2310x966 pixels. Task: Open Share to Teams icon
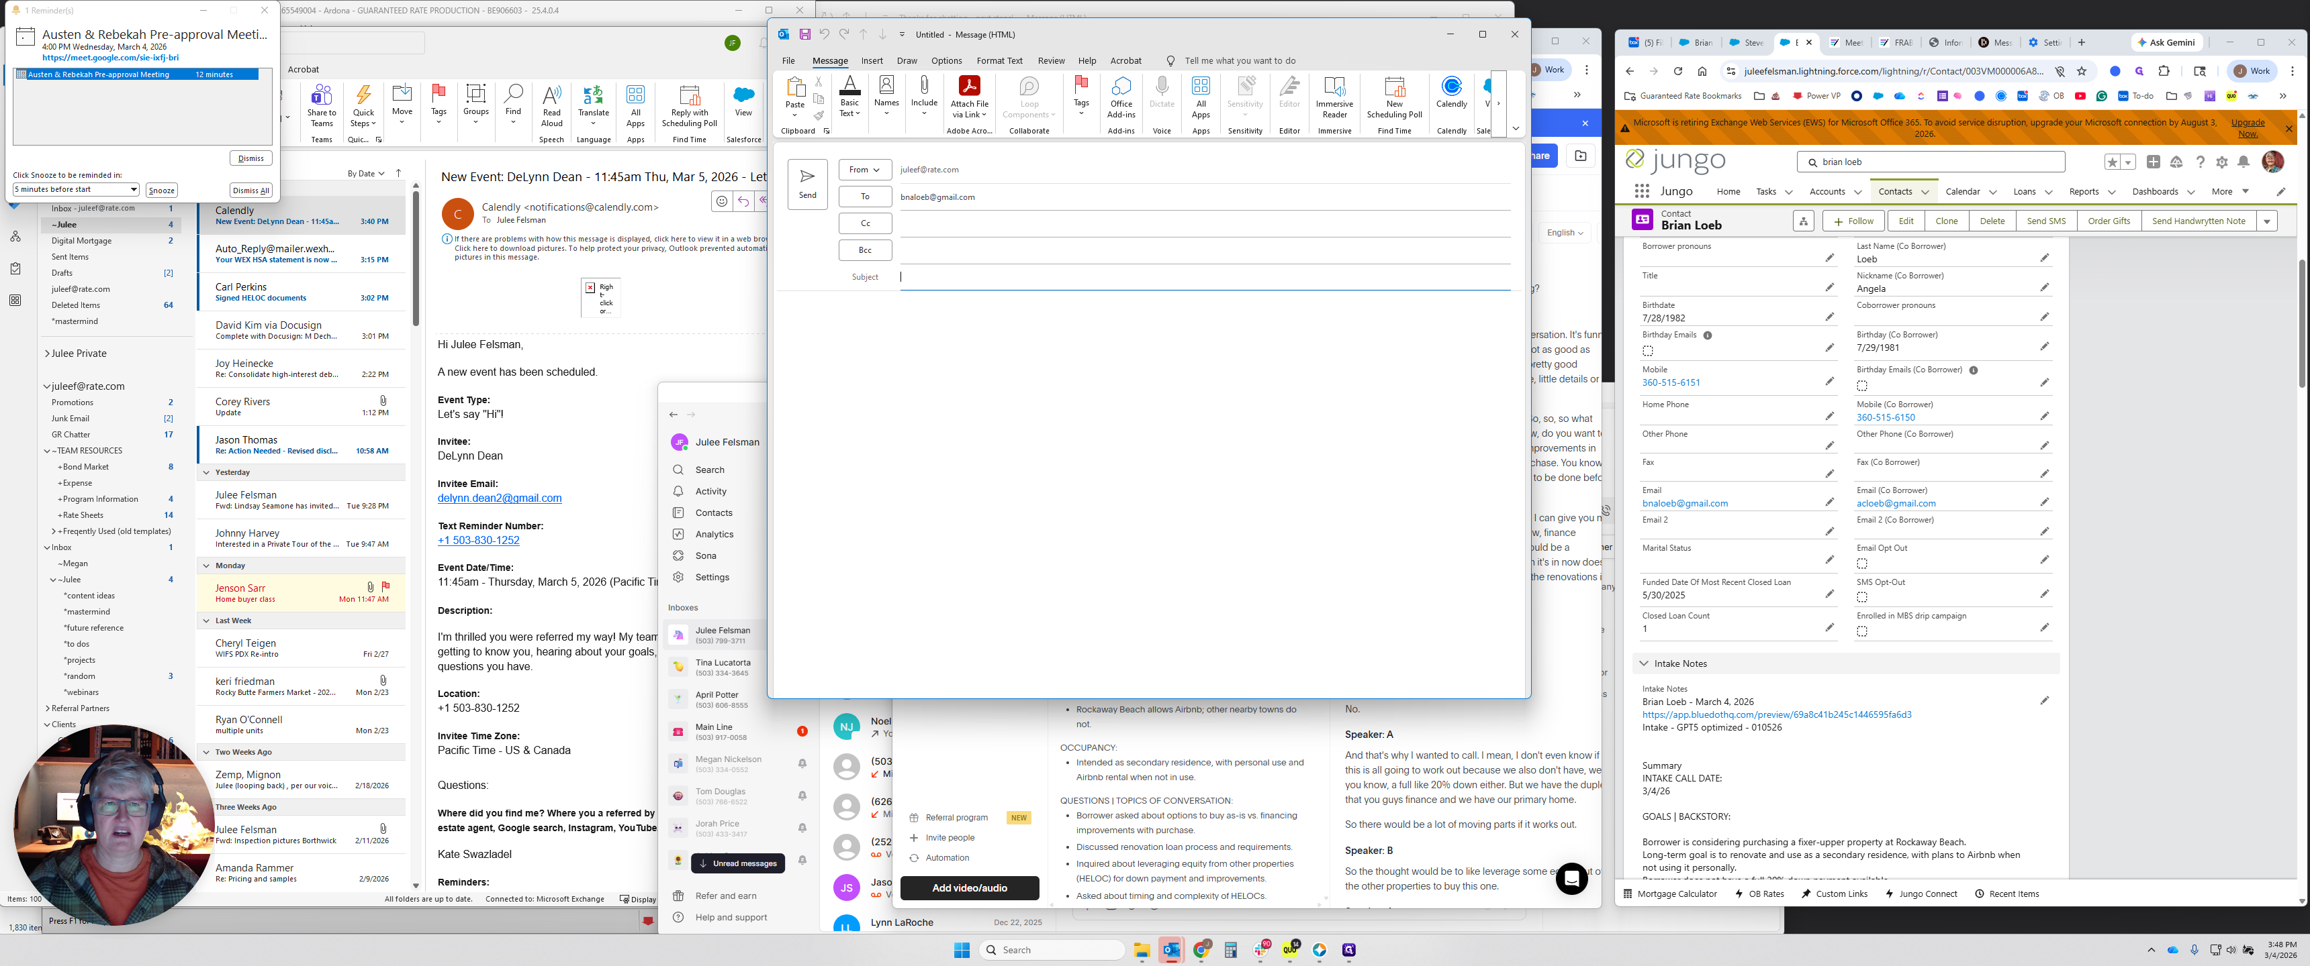[321, 95]
